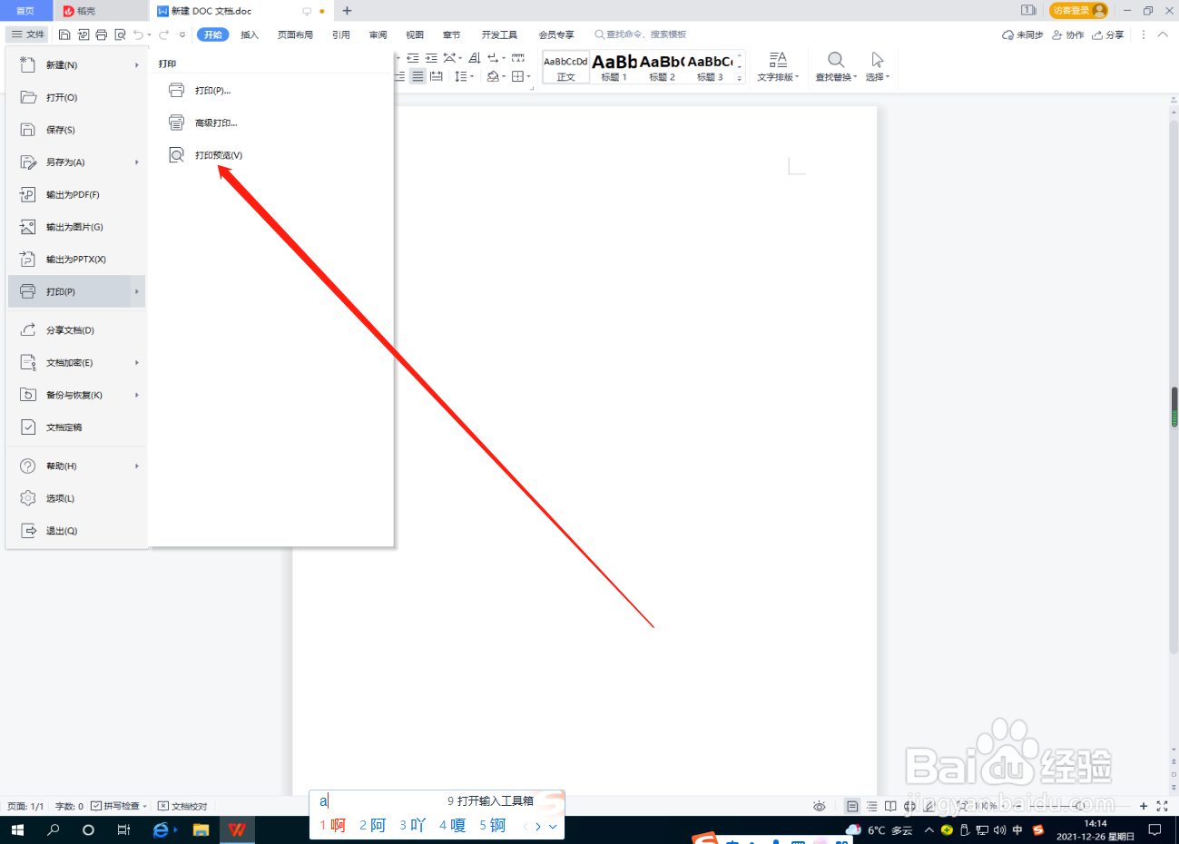Click the print icon in quick access toolbar
The image size is (1179, 844).
click(101, 34)
